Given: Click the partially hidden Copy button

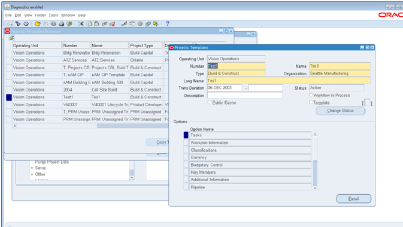Looking at the screenshot, I should tap(157, 142).
